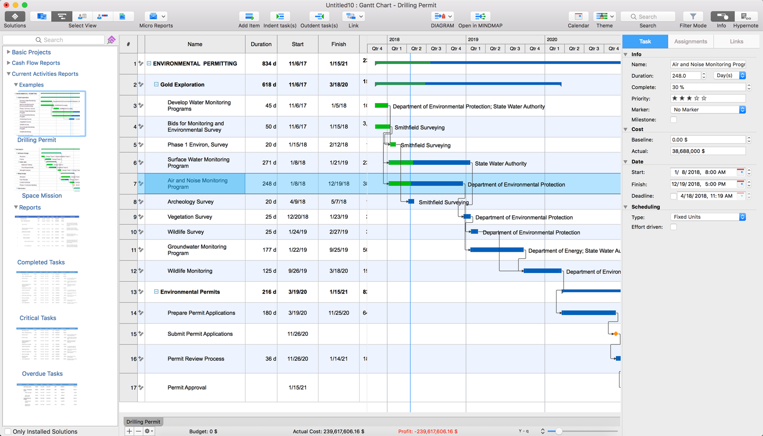Enable the Effort driven checkbox
The height and width of the screenshot is (436, 763).
(673, 227)
